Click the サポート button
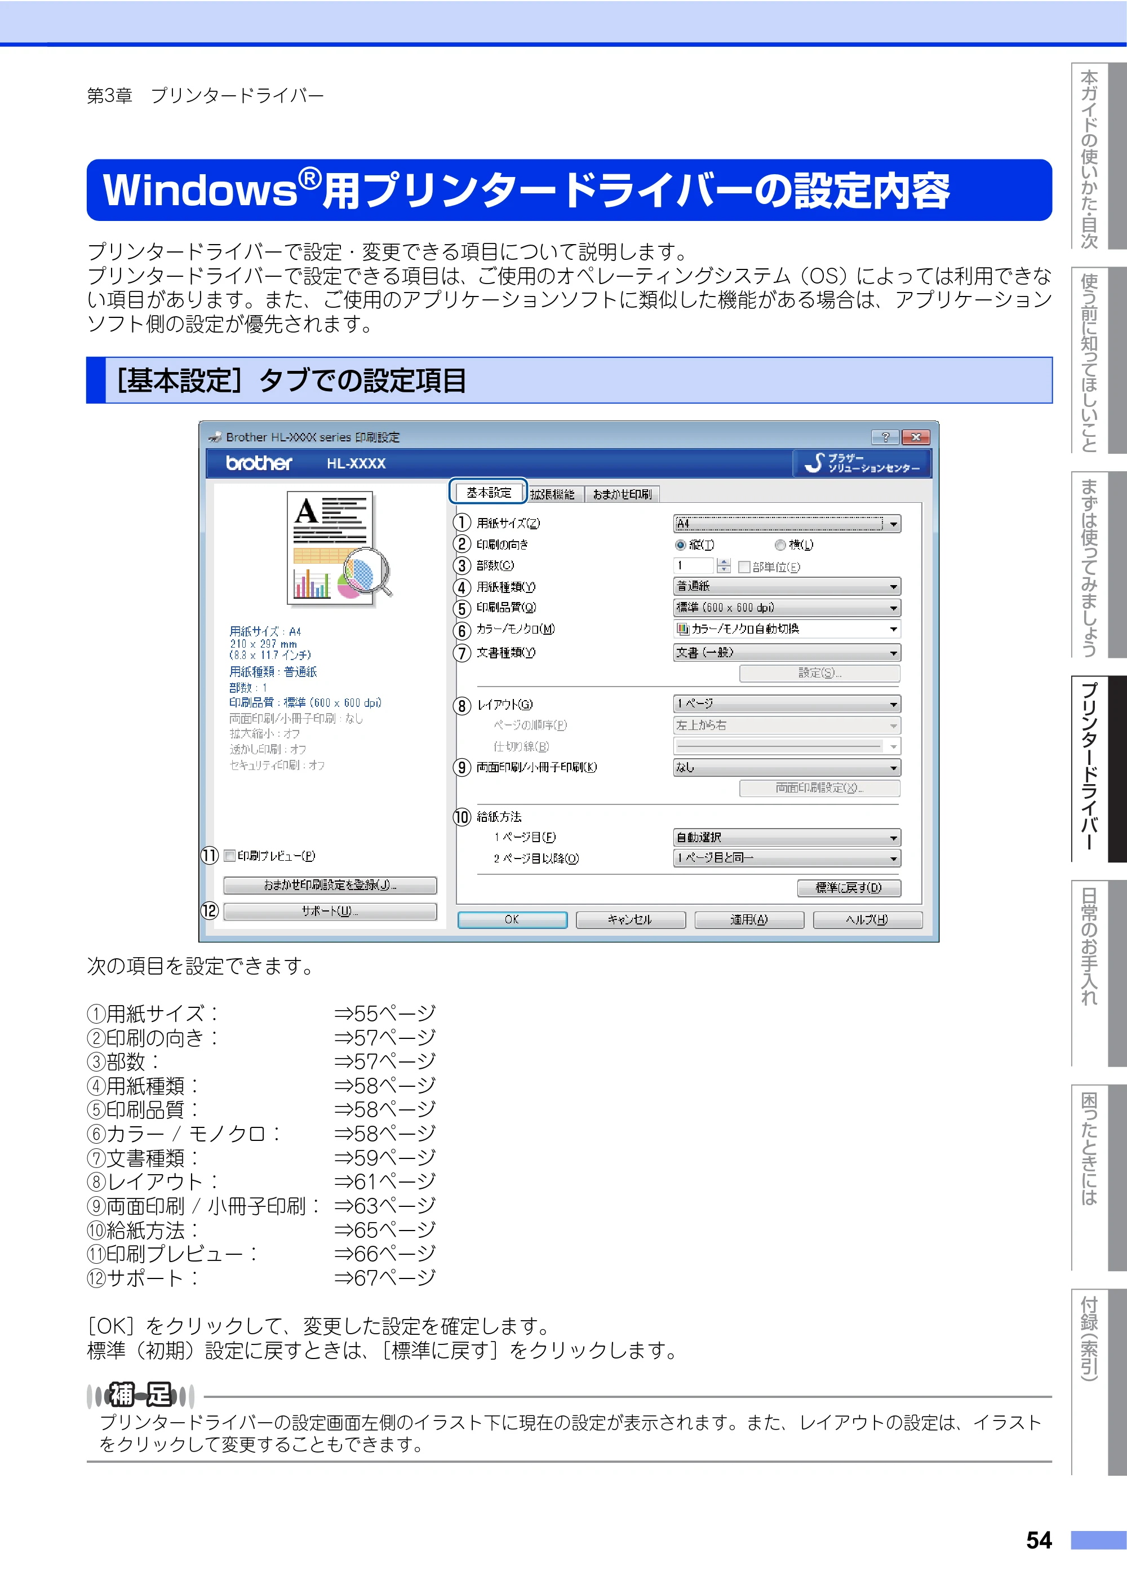 pos(330,911)
